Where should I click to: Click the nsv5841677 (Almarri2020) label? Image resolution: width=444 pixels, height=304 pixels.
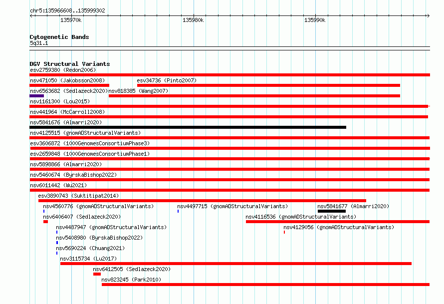coord(353,206)
